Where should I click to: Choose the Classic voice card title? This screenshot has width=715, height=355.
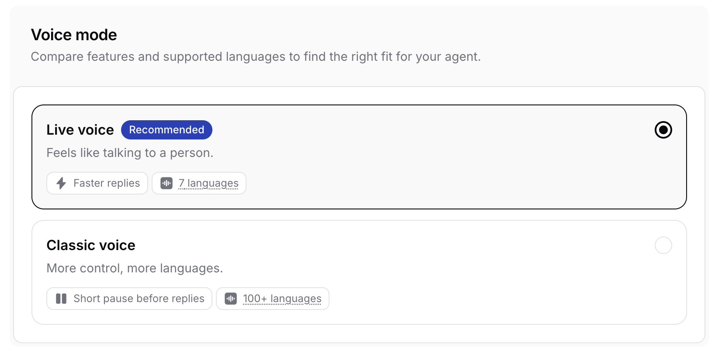coord(91,245)
